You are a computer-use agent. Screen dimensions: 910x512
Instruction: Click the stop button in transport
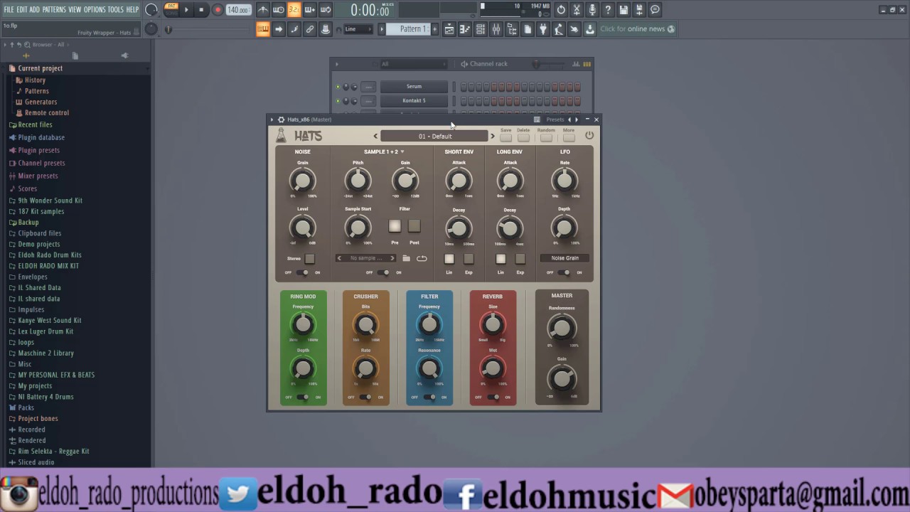click(202, 10)
